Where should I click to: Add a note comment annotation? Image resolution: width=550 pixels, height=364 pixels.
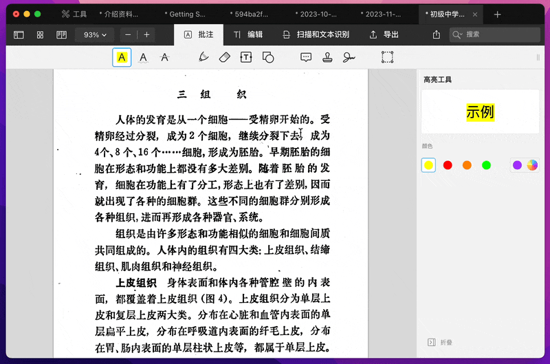[x=307, y=58]
